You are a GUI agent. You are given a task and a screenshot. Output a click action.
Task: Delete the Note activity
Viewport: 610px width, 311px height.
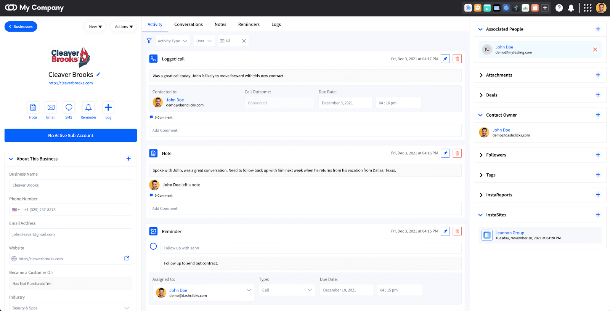click(457, 153)
